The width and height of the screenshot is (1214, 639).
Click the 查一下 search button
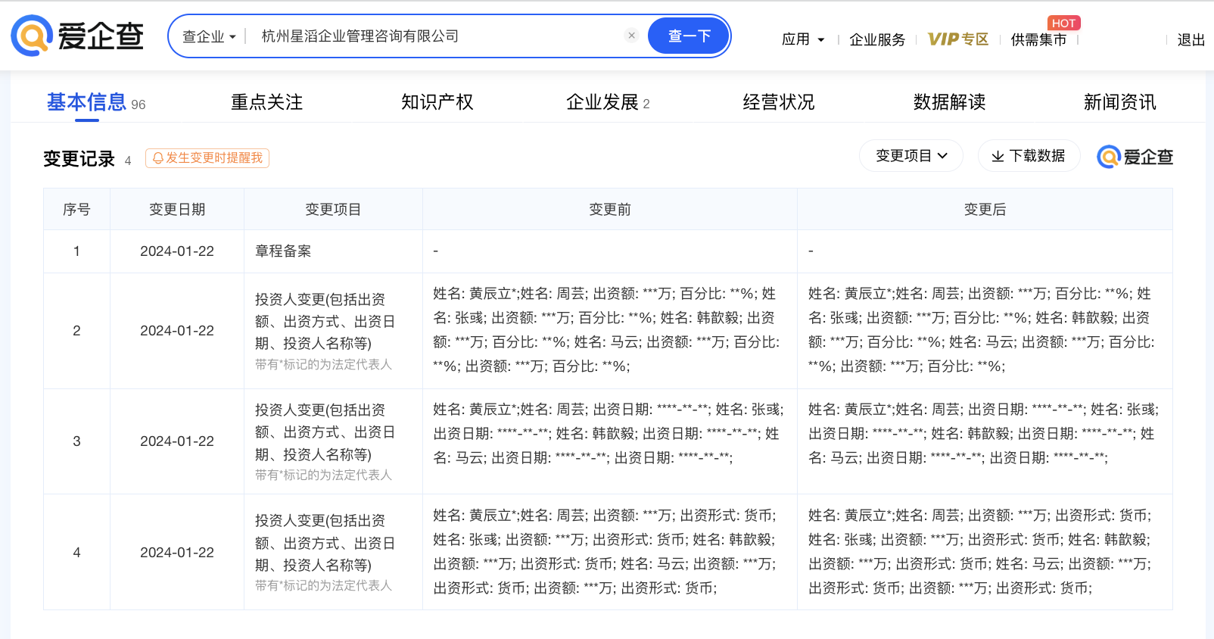pyautogui.click(x=689, y=36)
